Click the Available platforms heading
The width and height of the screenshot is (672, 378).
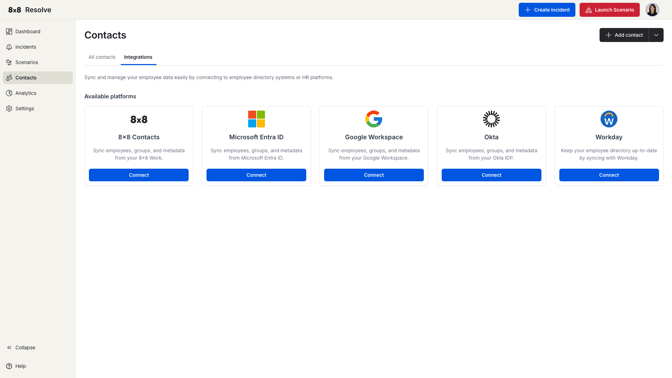(x=110, y=96)
